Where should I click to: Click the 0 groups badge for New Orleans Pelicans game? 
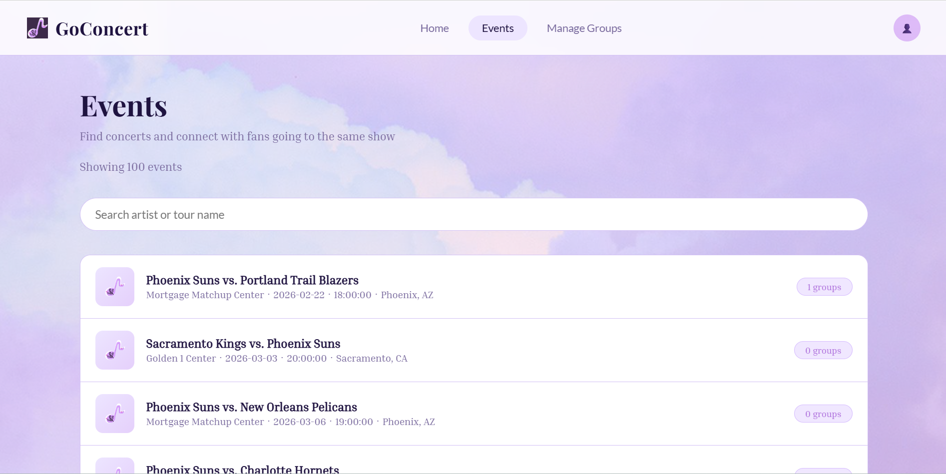click(x=823, y=414)
